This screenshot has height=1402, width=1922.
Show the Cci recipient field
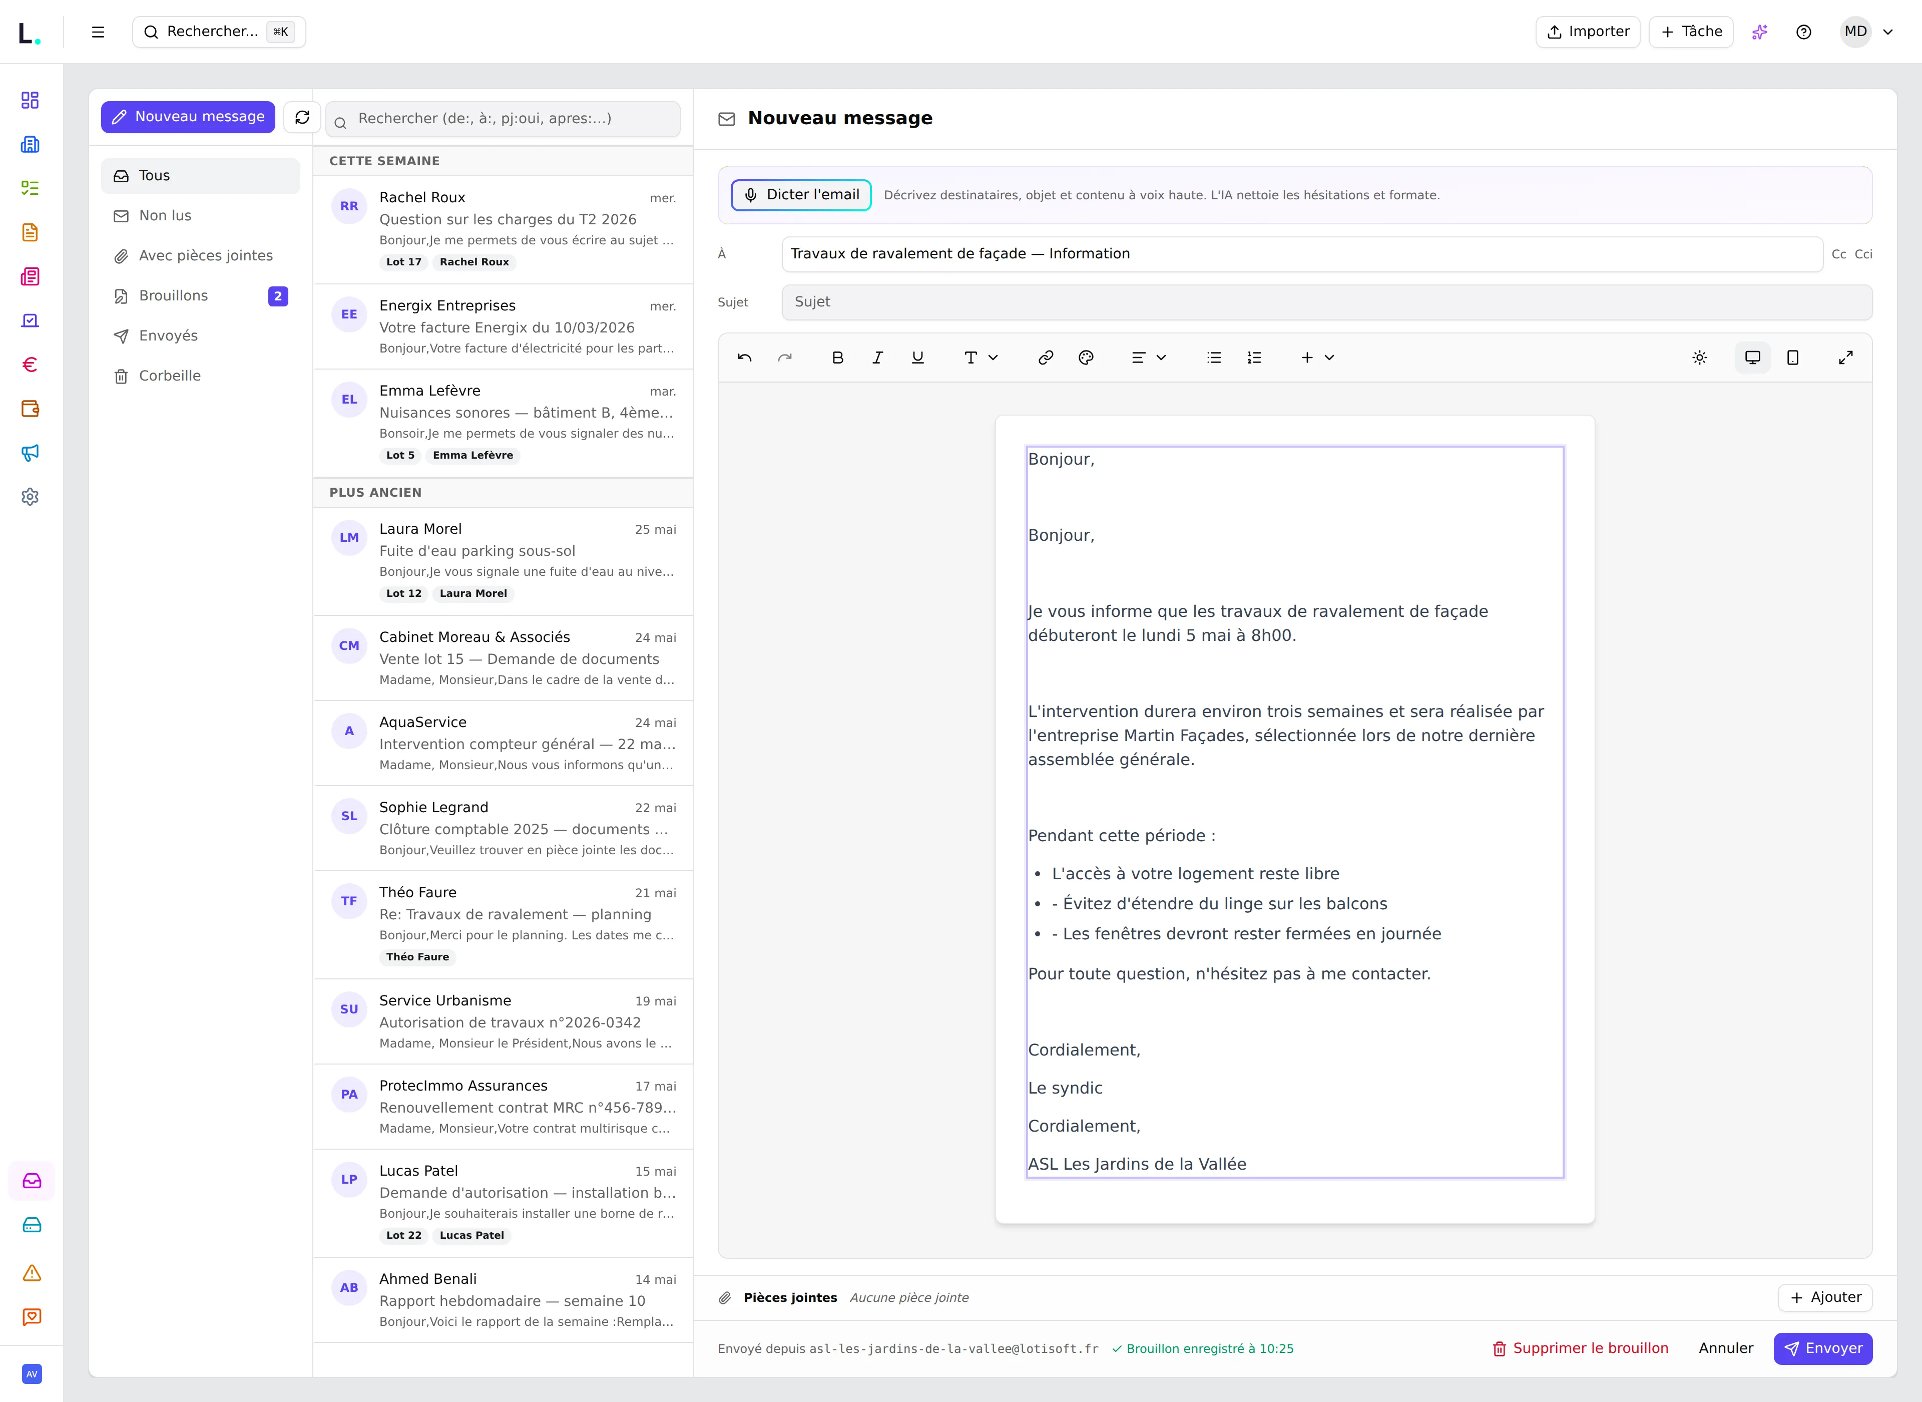pos(1863,254)
